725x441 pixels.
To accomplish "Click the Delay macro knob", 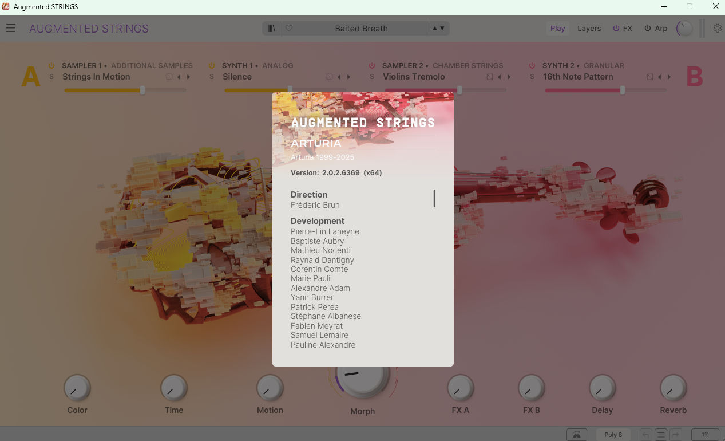I will click(603, 389).
